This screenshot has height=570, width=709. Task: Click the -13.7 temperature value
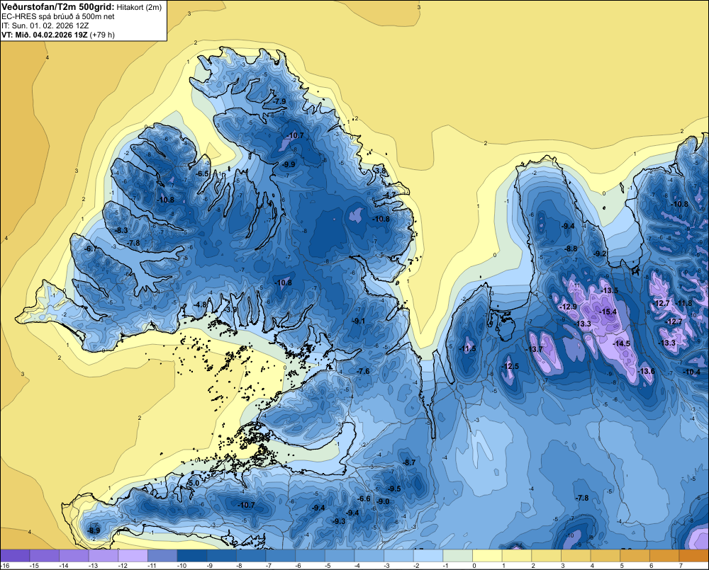coord(534,349)
